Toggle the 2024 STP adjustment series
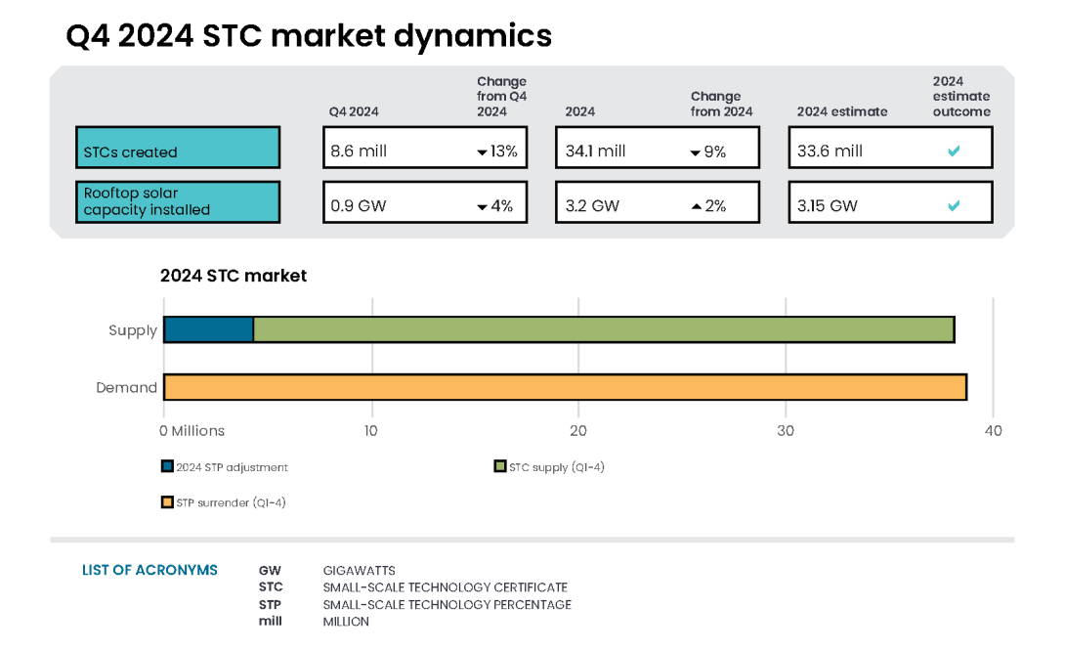The height and width of the screenshot is (651, 1065). [x=228, y=466]
